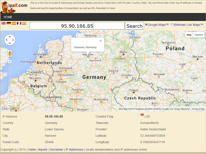This screenshot has height=154, width=206.
Task: Click the Kabel Deutschland provider value
Action: click(x=153, y=129)
